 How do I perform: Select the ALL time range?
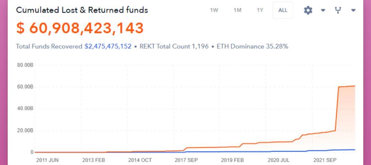point(283,10)
